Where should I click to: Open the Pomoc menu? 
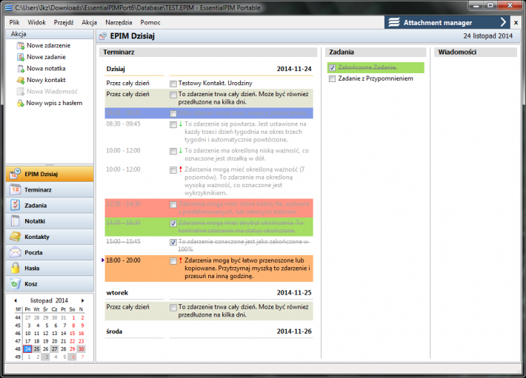[x=150, y=22]
